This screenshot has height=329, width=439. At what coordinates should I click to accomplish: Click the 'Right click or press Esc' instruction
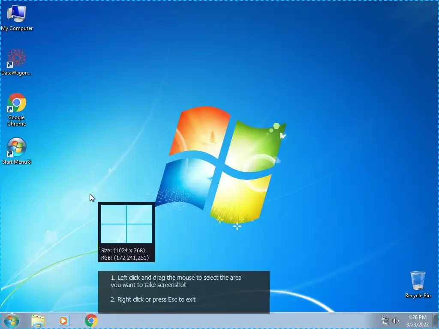pyautogui.click(x=153, y=299)
